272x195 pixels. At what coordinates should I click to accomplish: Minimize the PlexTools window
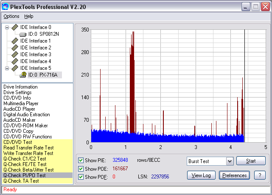(246, 7)
